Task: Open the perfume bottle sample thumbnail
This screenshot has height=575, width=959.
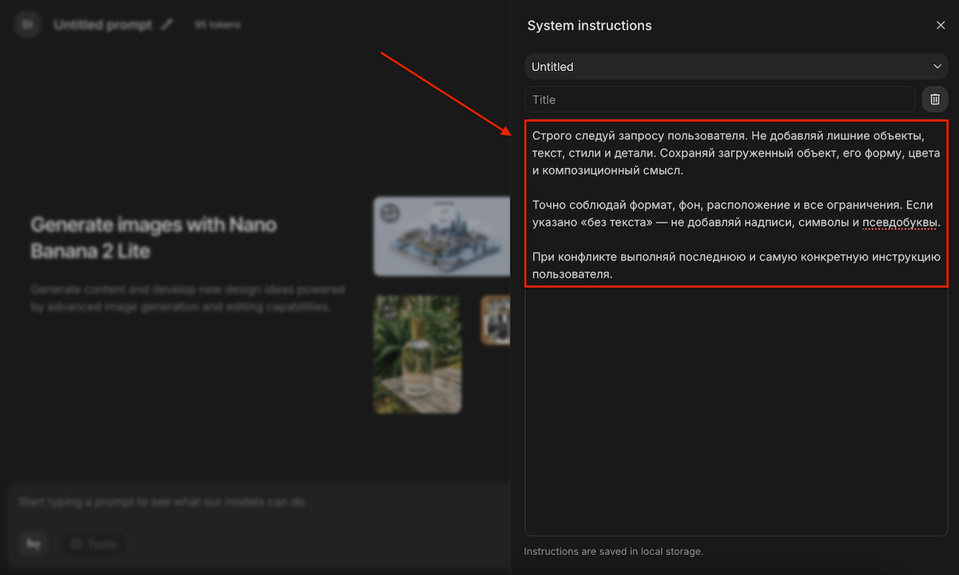Action: point(418,354)
